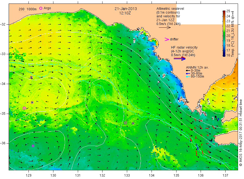Click the dark blue 16°C end of colorbar
The image size is (244, 179).
(224, 55)
